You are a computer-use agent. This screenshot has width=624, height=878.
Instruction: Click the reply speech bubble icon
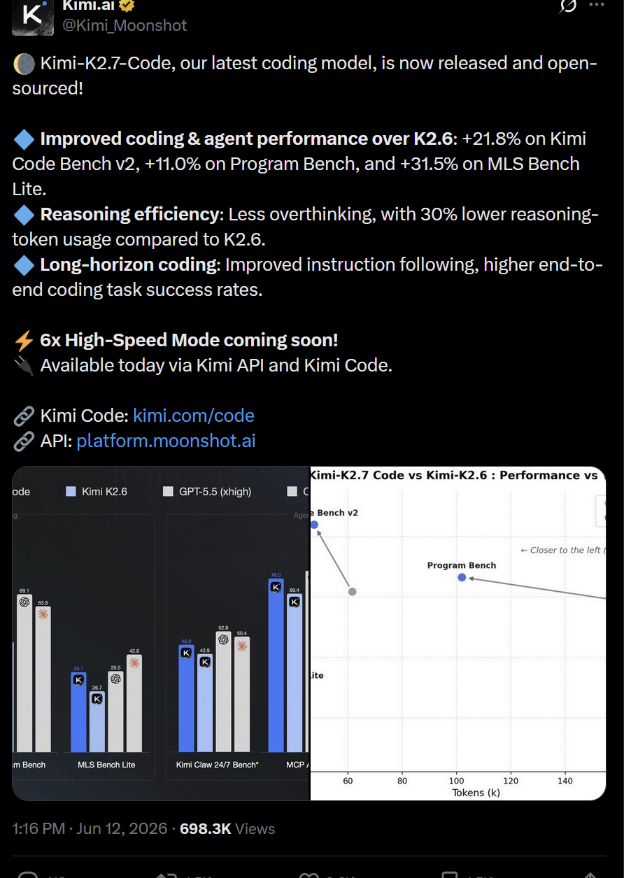click(x=27, y=875)
